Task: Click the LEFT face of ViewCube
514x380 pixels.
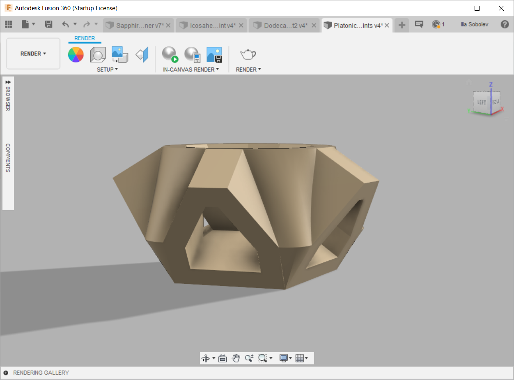Action: click(x=482, y=102)
